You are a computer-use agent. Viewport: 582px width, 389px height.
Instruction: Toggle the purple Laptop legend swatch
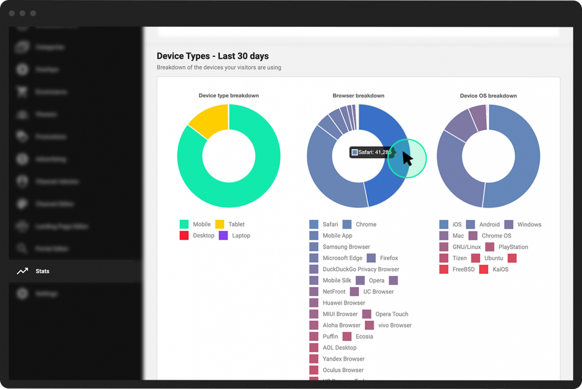click(x=223, y=235)
